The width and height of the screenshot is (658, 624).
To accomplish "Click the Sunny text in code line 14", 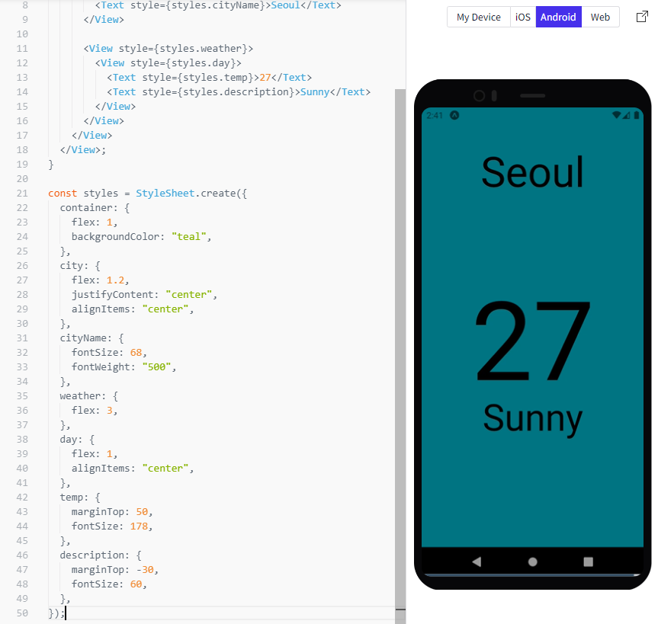I will point(315,92).
